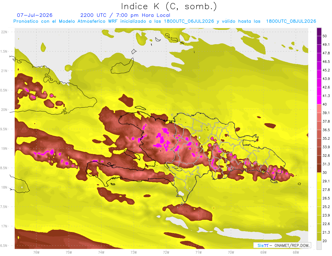
Task: Click the '22N' latitude label
Action: tap(5, 32)
